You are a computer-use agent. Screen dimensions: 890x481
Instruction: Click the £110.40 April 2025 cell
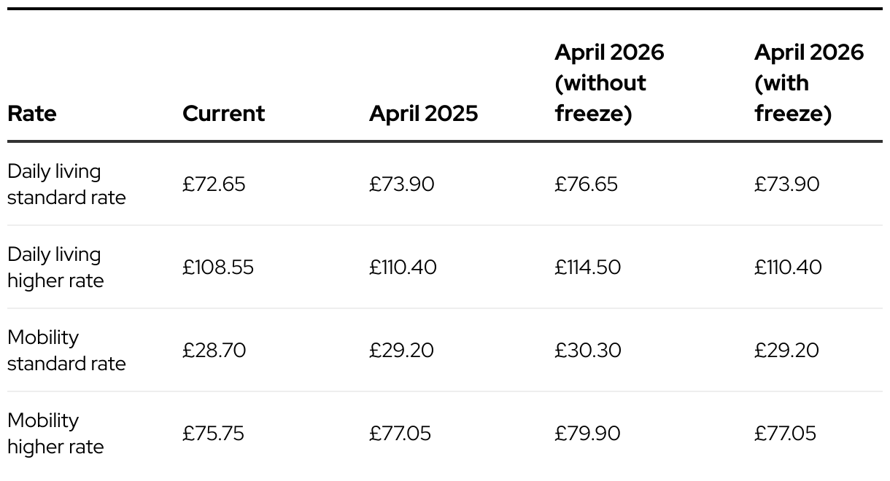[x=403, y=267]
